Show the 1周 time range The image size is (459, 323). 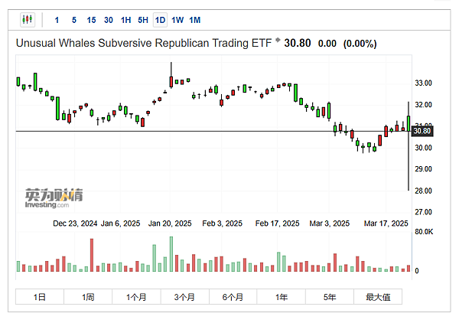point(88,296)
